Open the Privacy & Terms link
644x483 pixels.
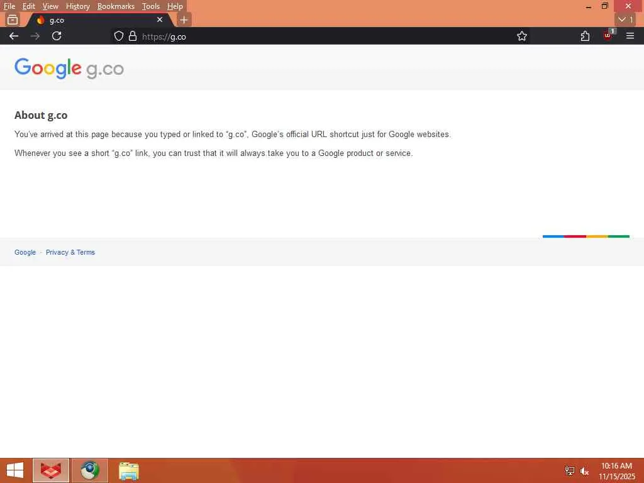(x=70, y=252)
